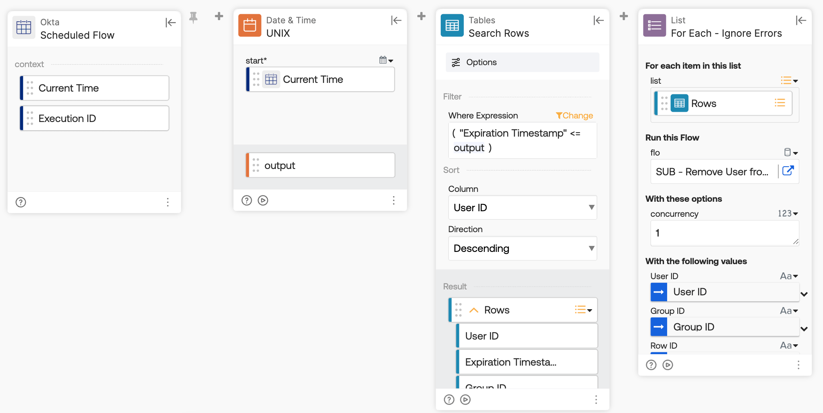Viewport: 823px width, 413px height.
Task: Open external link for SUB - Remove User flow
Action: (x=788, y=171)
